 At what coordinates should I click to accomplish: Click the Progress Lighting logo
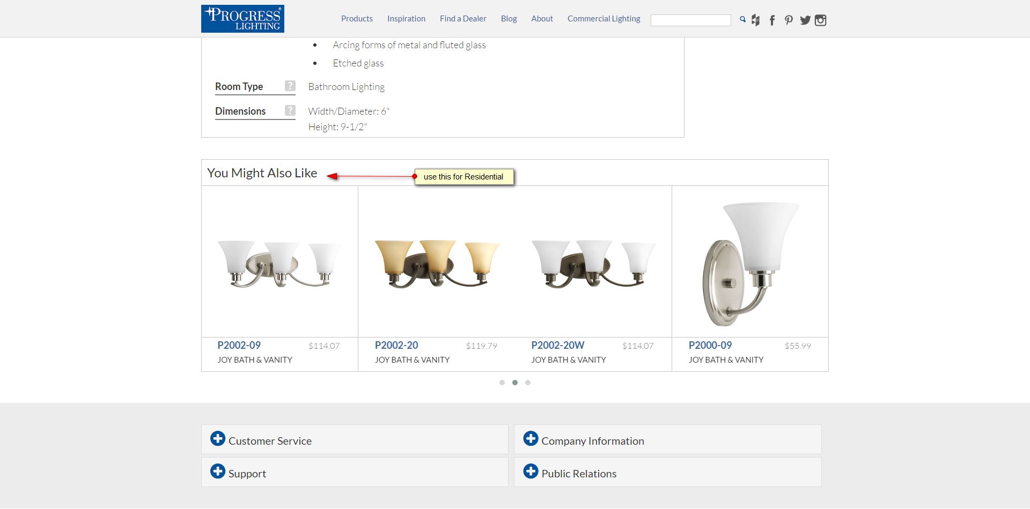tap(242, 19)
